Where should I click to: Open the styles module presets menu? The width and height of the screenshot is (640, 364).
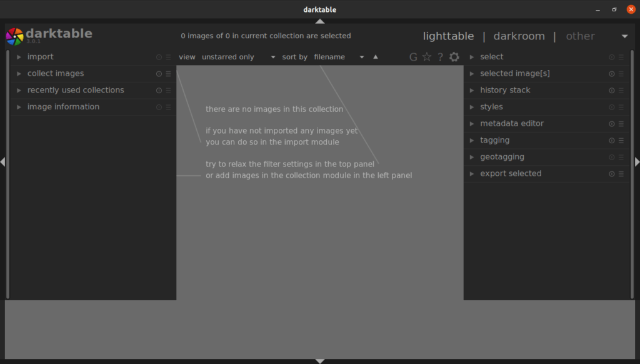[x=621, y=107]
